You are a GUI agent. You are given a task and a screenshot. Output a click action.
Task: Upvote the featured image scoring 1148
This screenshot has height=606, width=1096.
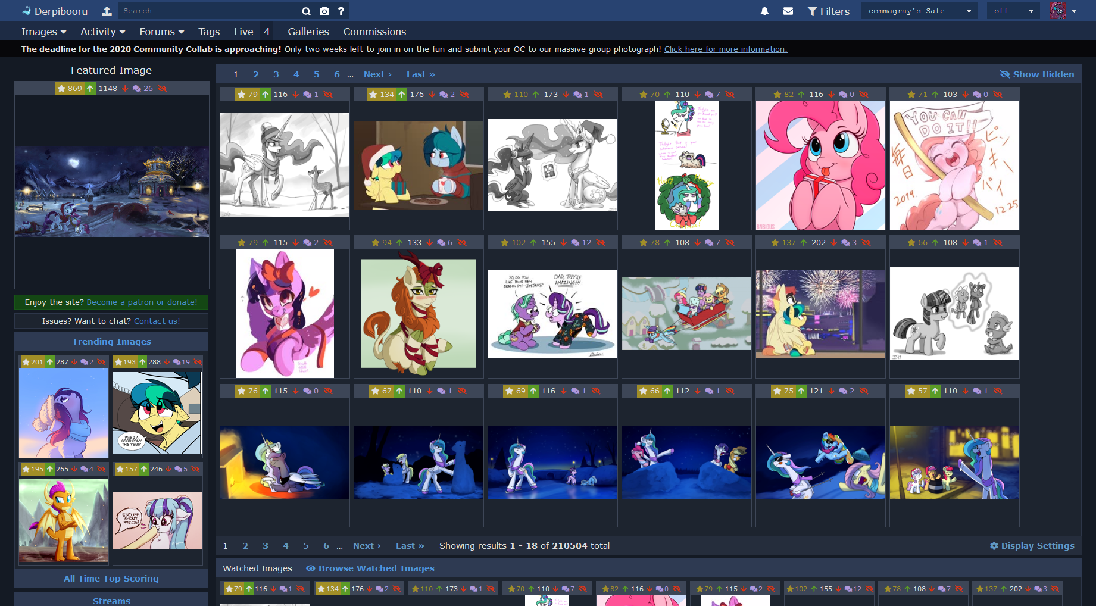[90, 88]
